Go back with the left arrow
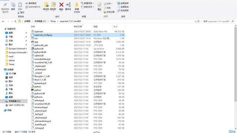This screenshot has width=237, height=133. [x=3, y=21]
